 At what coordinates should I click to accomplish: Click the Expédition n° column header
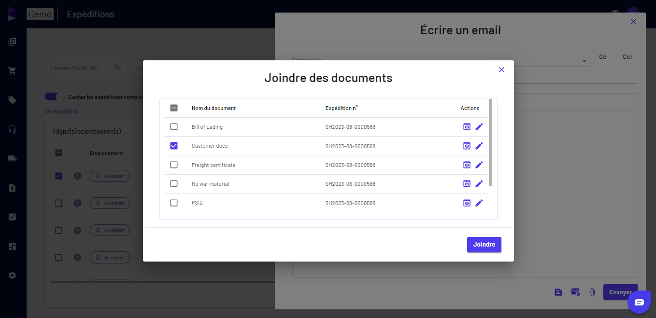pos(342,108)
